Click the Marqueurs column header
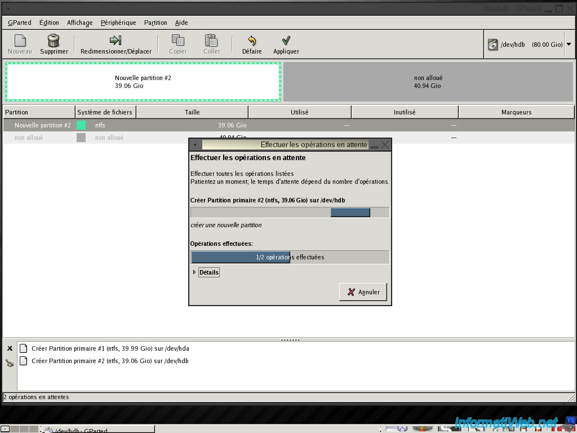577x433 pixels. (x=516, y=112)
